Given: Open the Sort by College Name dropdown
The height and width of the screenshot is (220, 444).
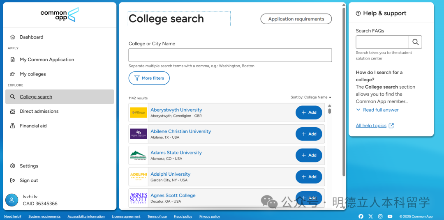Looking at the screenshot, I should coord(311,97).
